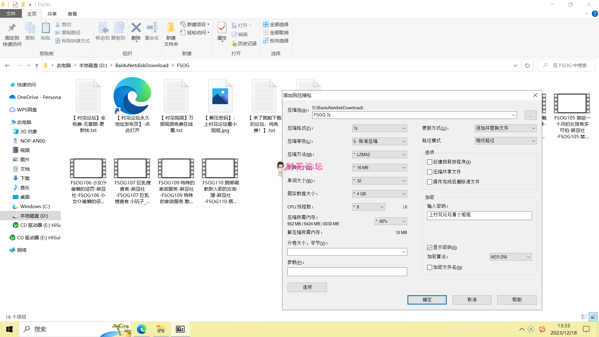Click the Move To icon

(x=103, y=28)
